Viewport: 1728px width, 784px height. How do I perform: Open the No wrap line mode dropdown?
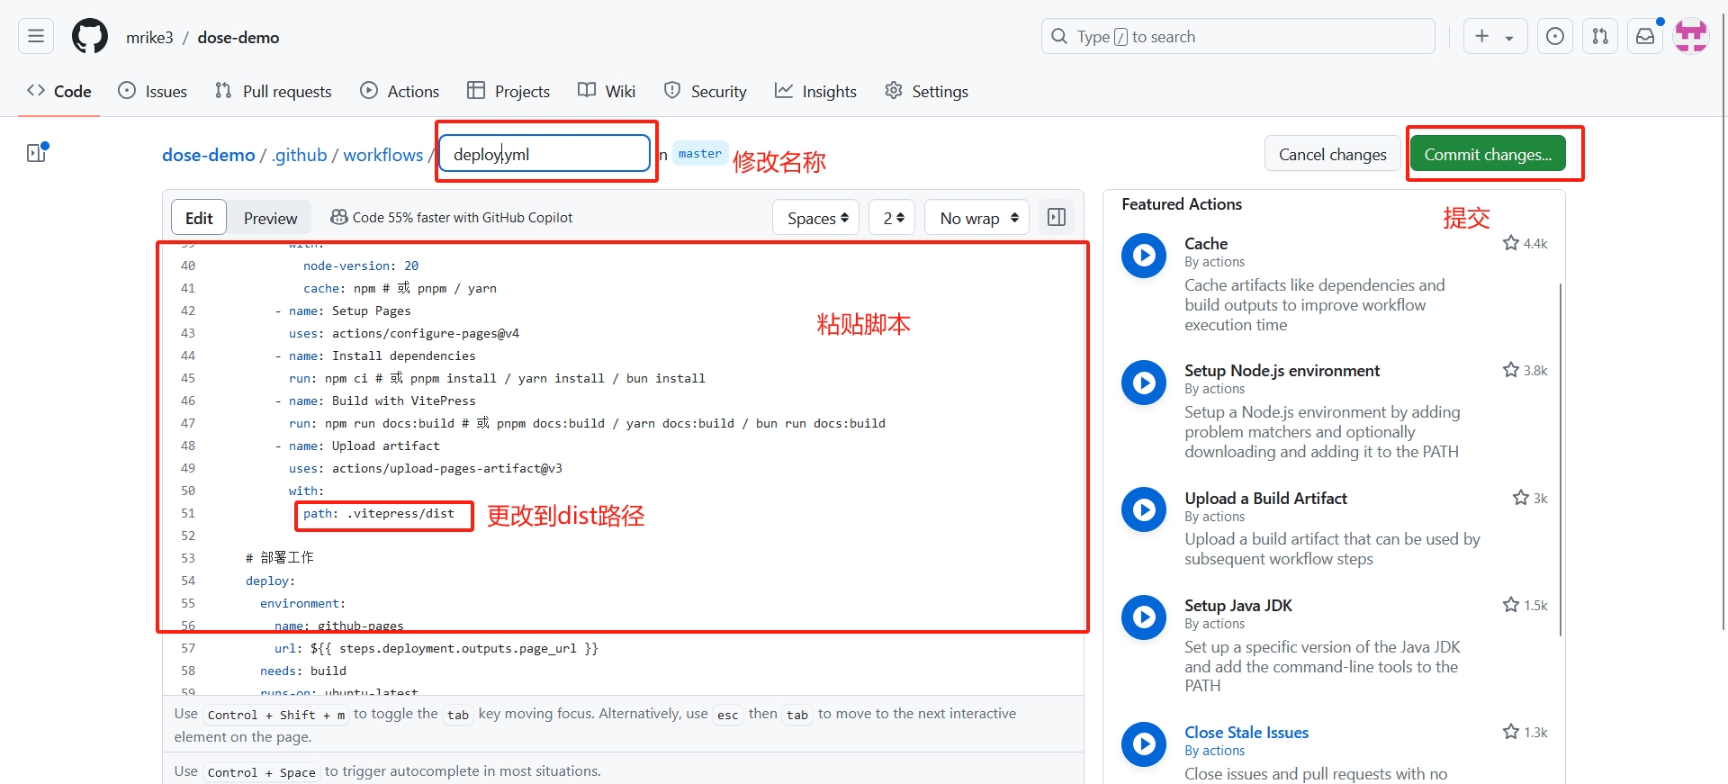click(977, 218)
